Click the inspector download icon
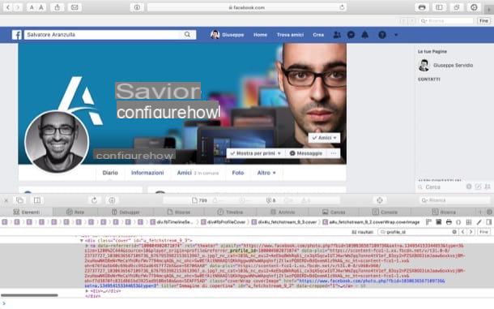Image resolution: width=494 pixels, height=309 pixels. tap(112, 200)
